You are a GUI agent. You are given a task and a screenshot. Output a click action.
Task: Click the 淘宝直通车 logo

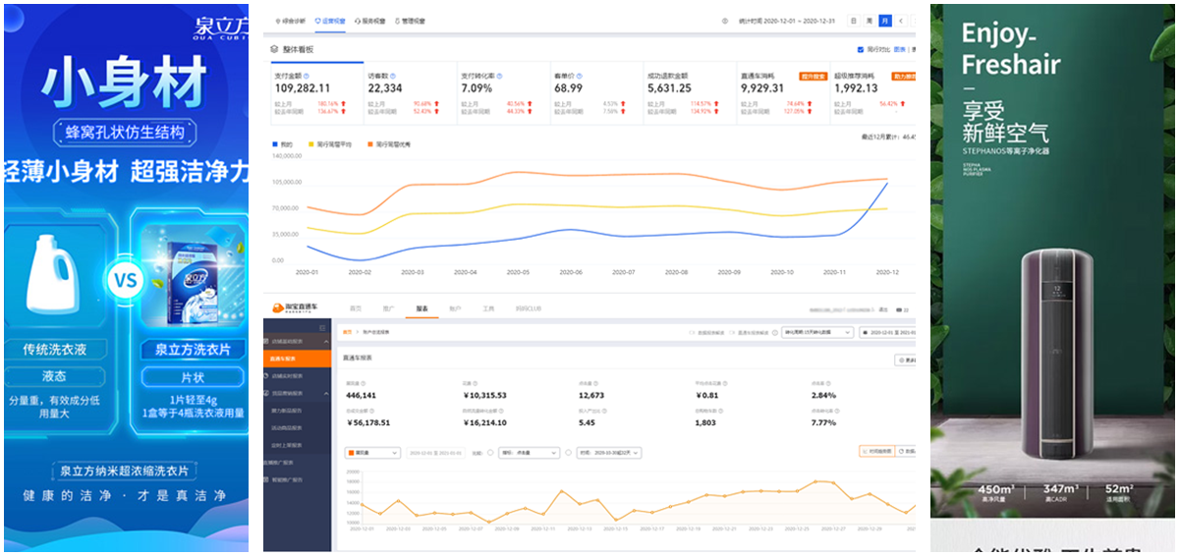(295, 308)
